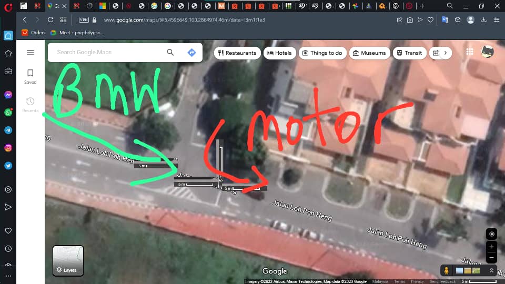
Task: Expand the imagery strip with double chevron
Action: [491, 270]
